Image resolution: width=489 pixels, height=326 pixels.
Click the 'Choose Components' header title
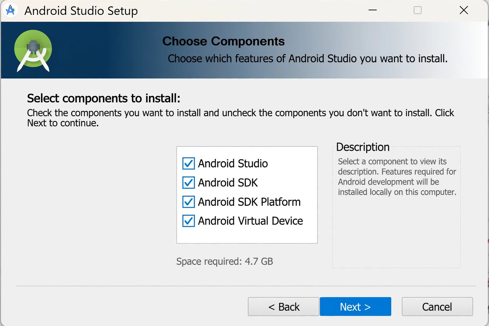coord(223,41)
